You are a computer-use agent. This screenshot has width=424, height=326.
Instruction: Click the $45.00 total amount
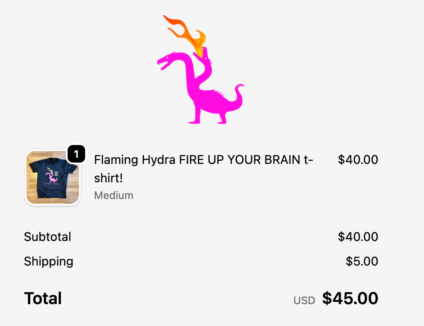click(350, 298)
